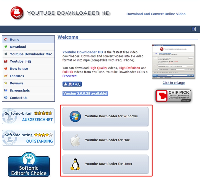Click the red Youtube Downloader HD logo
Screen dimensions: 200x180
click(x=17, y=13)
